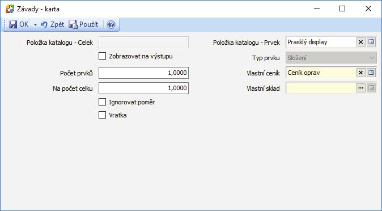Close the Závady - karta window

pyautogui.click(x=368, y=9)
